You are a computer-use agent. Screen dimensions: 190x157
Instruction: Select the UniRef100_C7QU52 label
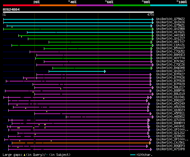point(170,51)
